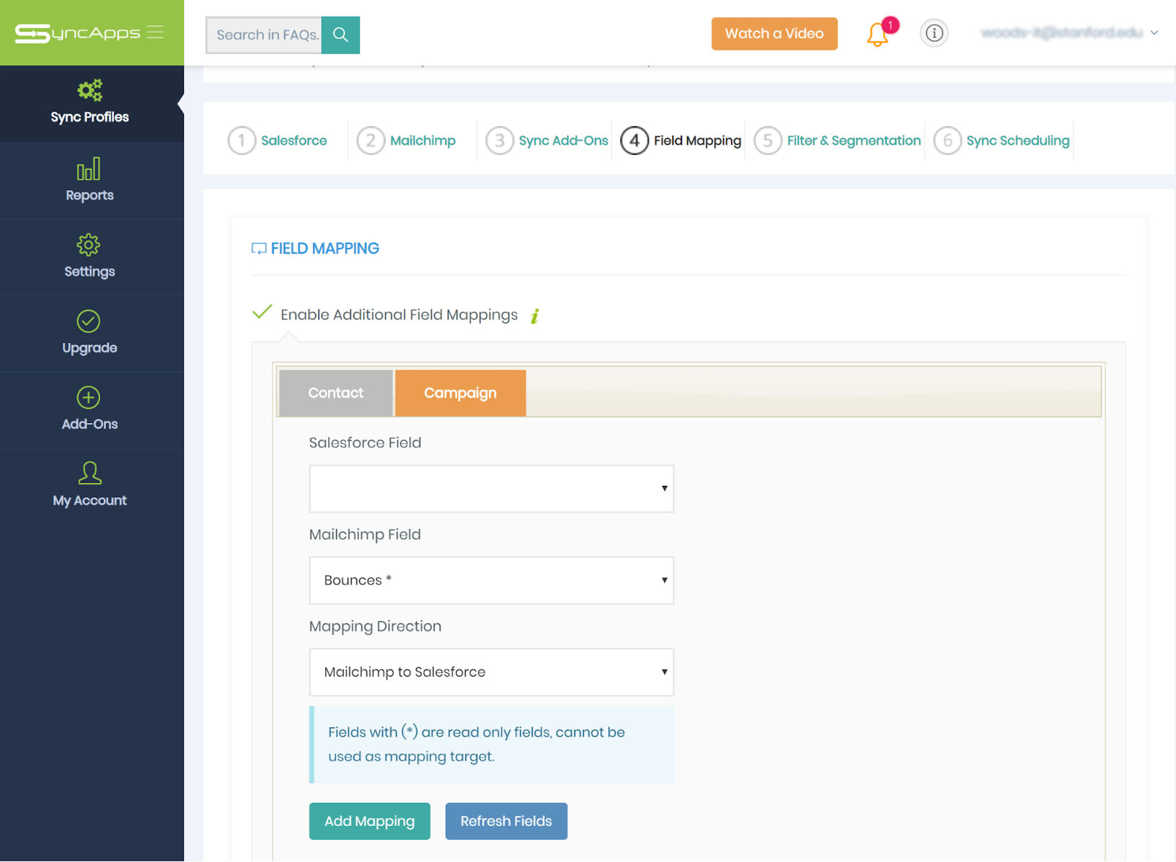Go to the Sync Scheduling step
Screen dimensions: 1176x862
(1018, 141)
